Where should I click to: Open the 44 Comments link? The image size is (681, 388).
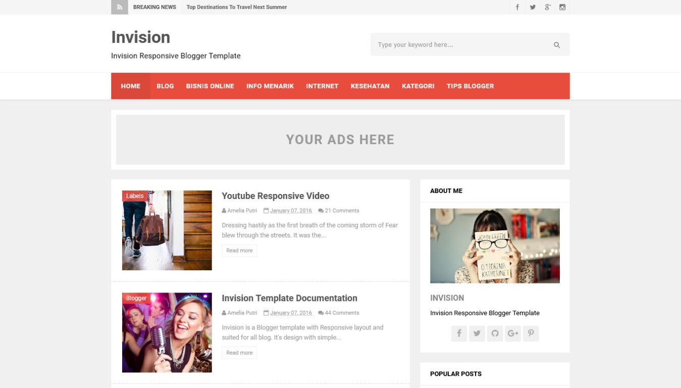pos(342,313)
